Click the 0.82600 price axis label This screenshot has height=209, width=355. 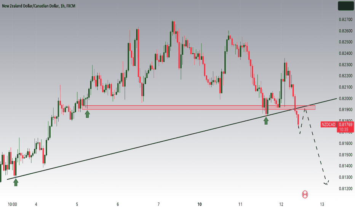tap(345, 31)
